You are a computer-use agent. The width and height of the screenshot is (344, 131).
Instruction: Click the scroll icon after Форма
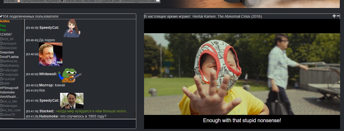(19, 1)
